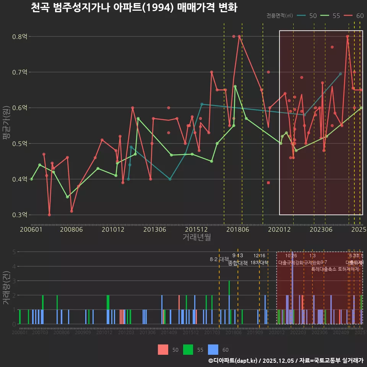Click the 50㎡ teal line legend marker

[x=301, y=16]
